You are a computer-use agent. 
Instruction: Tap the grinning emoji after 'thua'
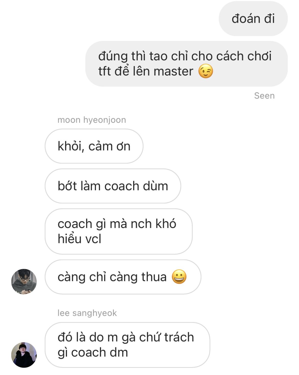point(179,277)
